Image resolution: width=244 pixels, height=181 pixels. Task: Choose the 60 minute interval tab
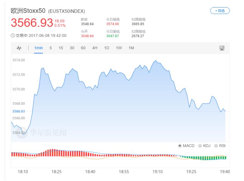83,48
